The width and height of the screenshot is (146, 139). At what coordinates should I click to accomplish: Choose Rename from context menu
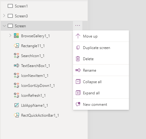(x=101, y=70)
